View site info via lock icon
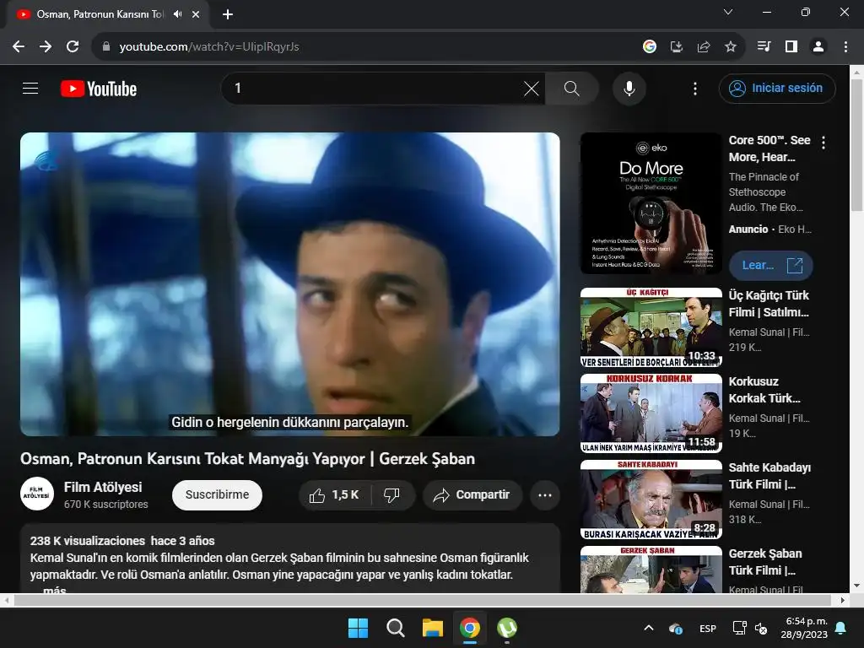The image size is (864, 648). [x=106, y=47]
